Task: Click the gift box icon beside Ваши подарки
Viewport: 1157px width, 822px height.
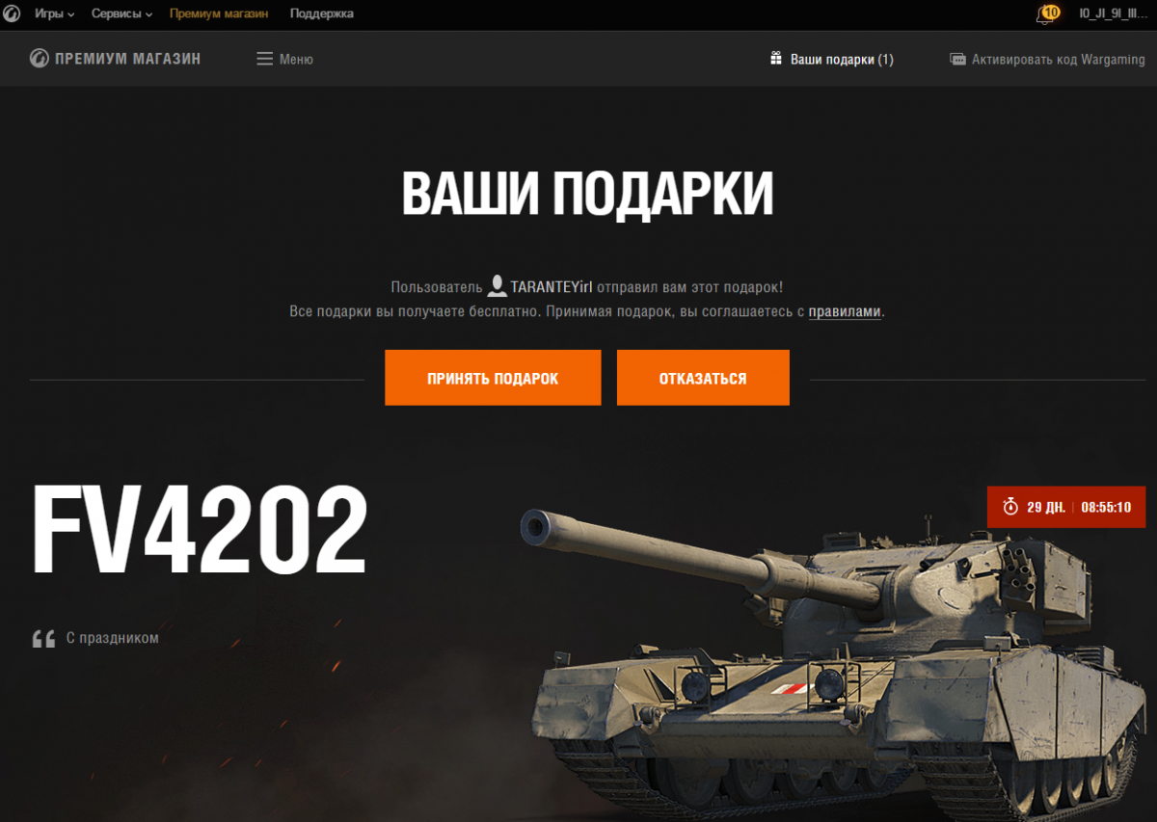Action: 776,59
